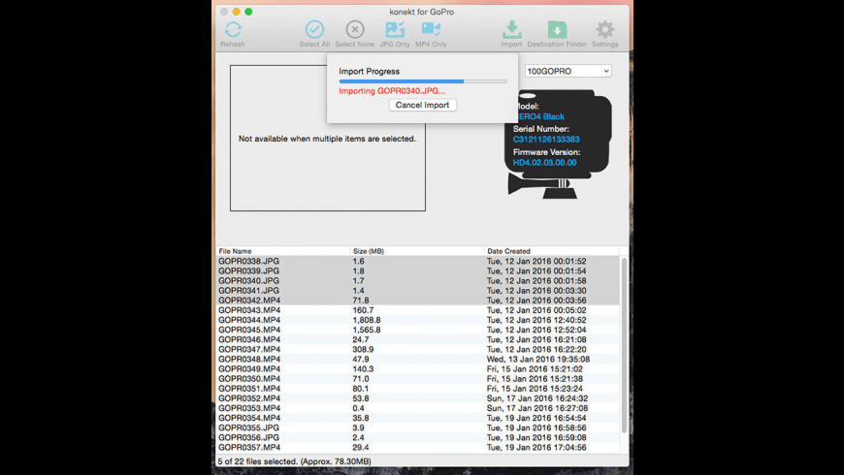
Task: Click date Wed, 13 Jan 2016 19:35:08
Action: point(538,359)
